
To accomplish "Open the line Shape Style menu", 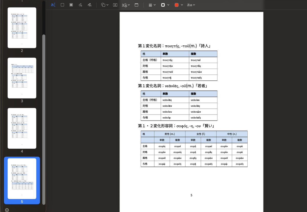I will pos(150,5).
